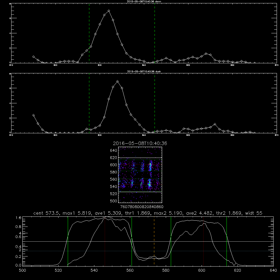
Task: Open the spectral image thumbnail
Action: click(x=140, y=175)
